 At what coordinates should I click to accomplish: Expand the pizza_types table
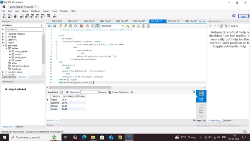[x=10, y=57]
